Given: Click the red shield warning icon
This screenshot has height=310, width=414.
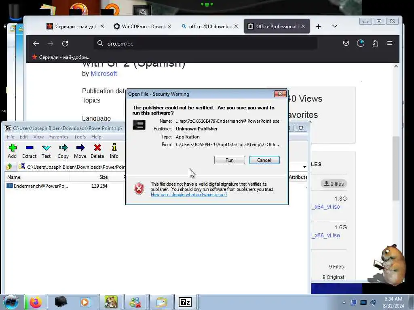Looking at the screenshot, I should pyautogui.click(x=139, y=189).
